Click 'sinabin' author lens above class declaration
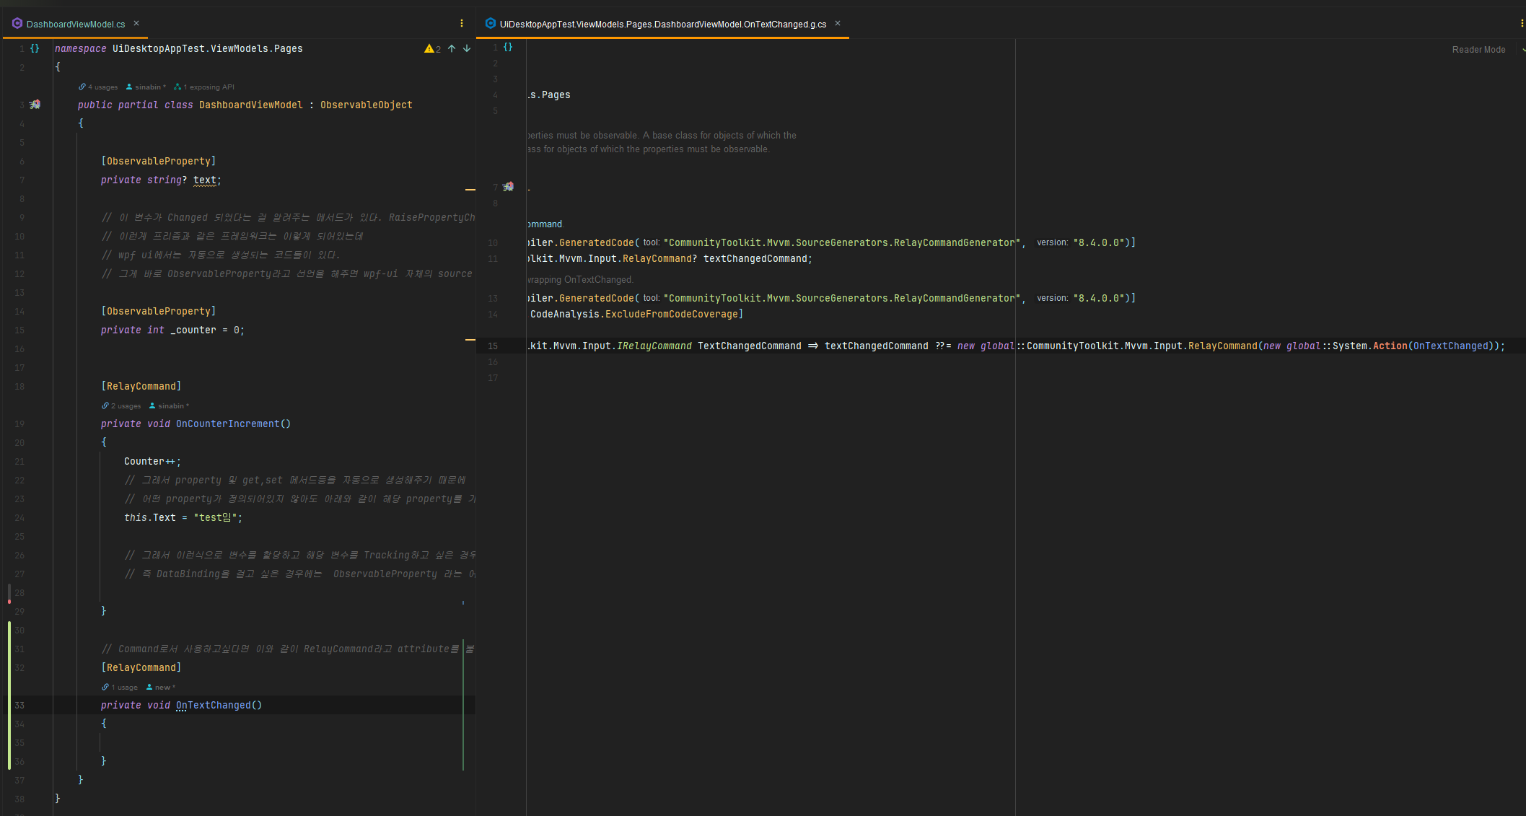 148,87
